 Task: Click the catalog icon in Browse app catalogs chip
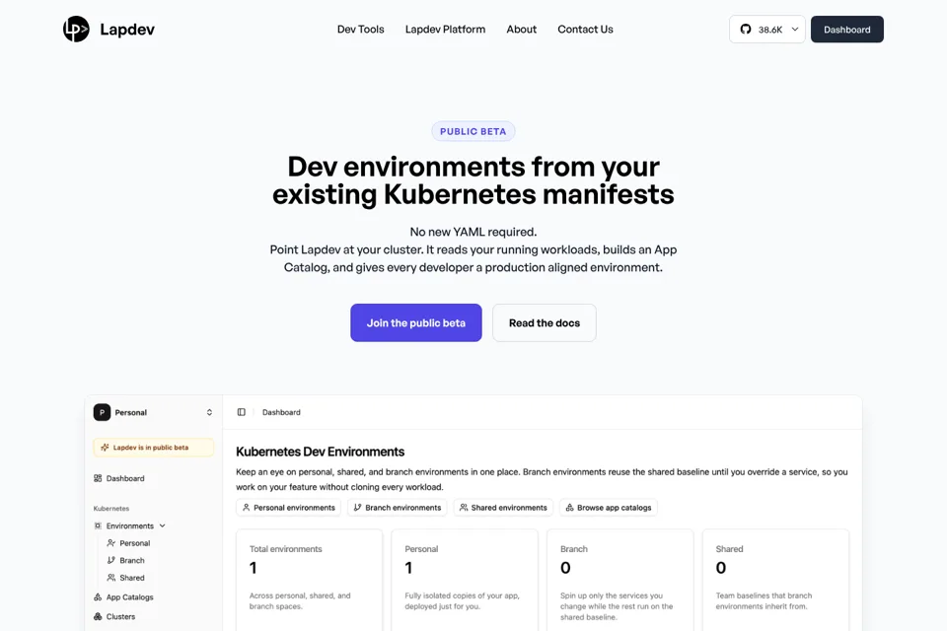[569, 508]
